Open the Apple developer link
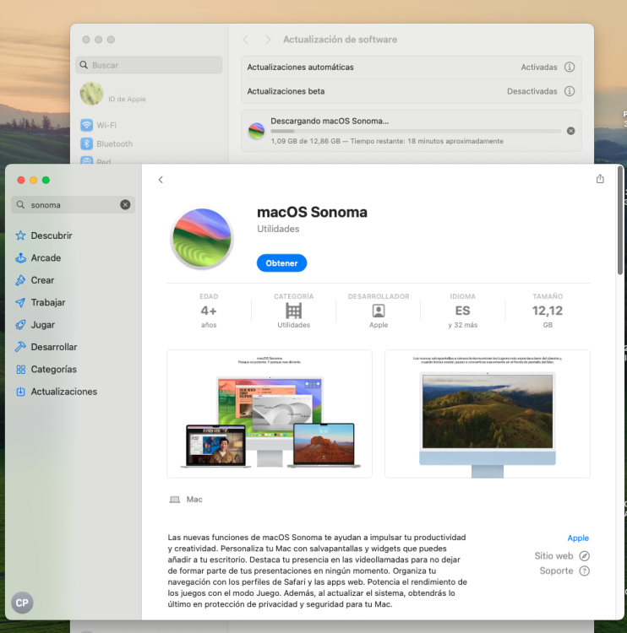The height and width of the screenshot is (633, 627). pyautogui.click(x=578, y=538)
